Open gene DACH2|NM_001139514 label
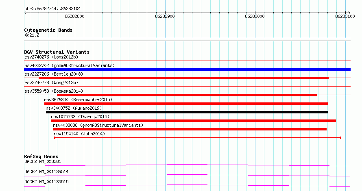This screenshot has width=362, height=191. [46, 171]
